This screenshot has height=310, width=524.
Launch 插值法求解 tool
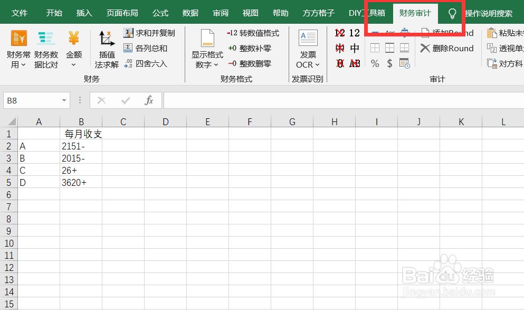107,49
